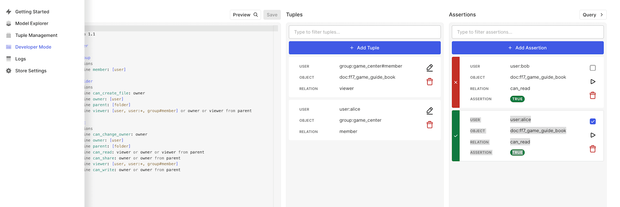620x207 pixels.
Task: Click the Preview model button
Action: coord(245,15)
